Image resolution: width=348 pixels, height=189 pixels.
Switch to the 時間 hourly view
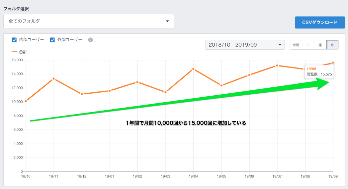coord(296,45)
